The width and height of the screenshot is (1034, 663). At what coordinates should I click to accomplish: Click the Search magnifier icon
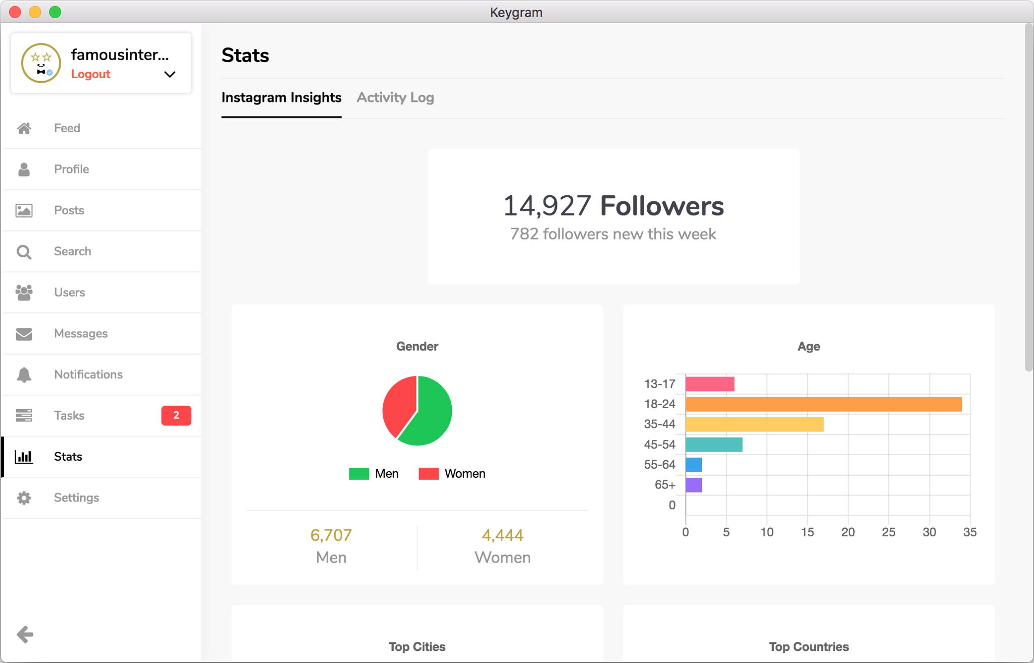[x=24, y=252]
